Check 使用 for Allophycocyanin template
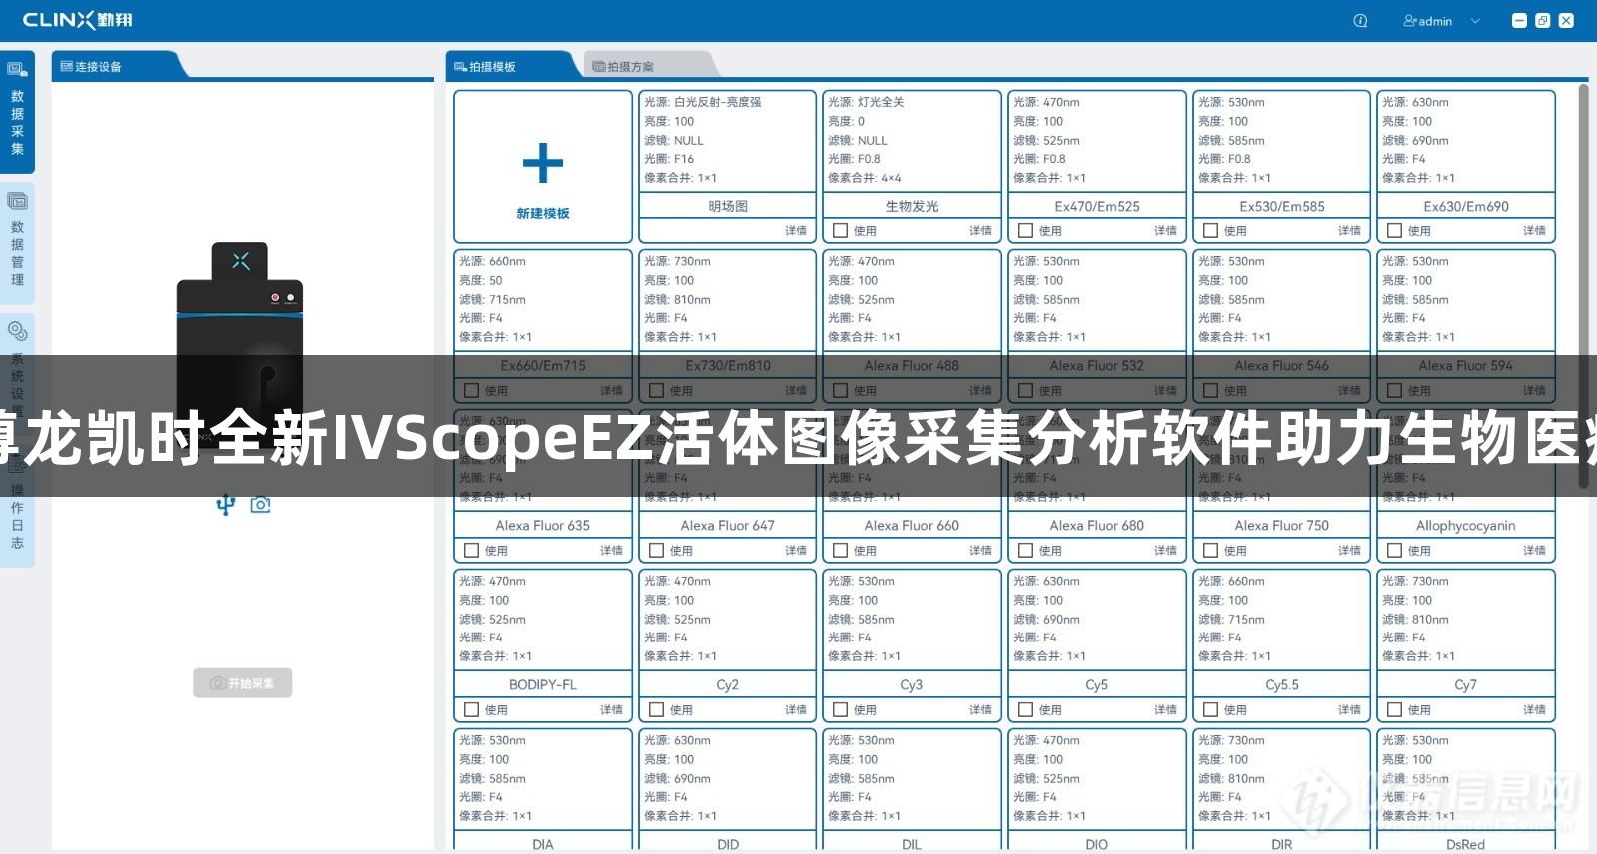The height and width of the screenshot is (854, 1597). 1395,551
